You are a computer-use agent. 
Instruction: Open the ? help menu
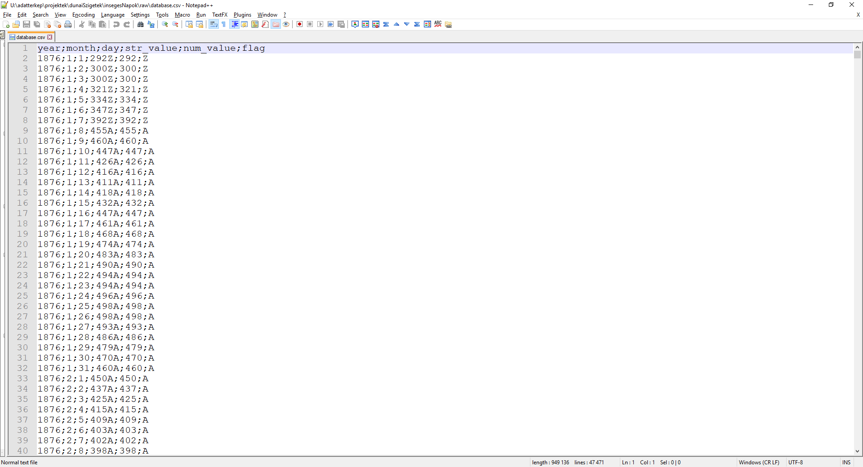click(x=285, y=15)
